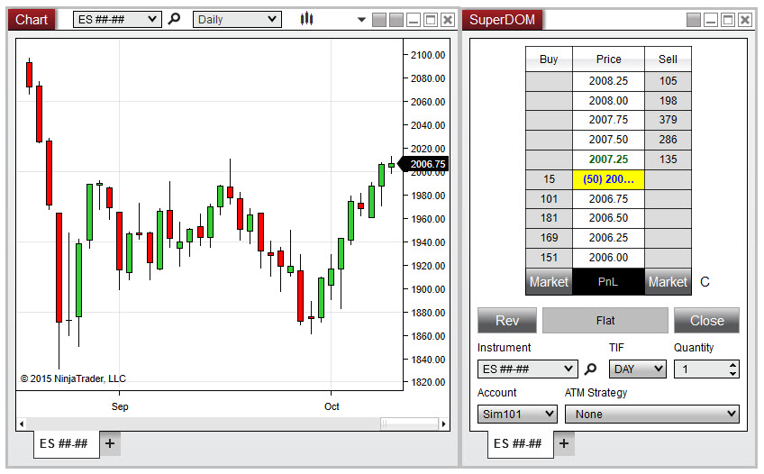The image size is (764, 474).
Task: Click the Close position button
Action: tap(706, 321)
